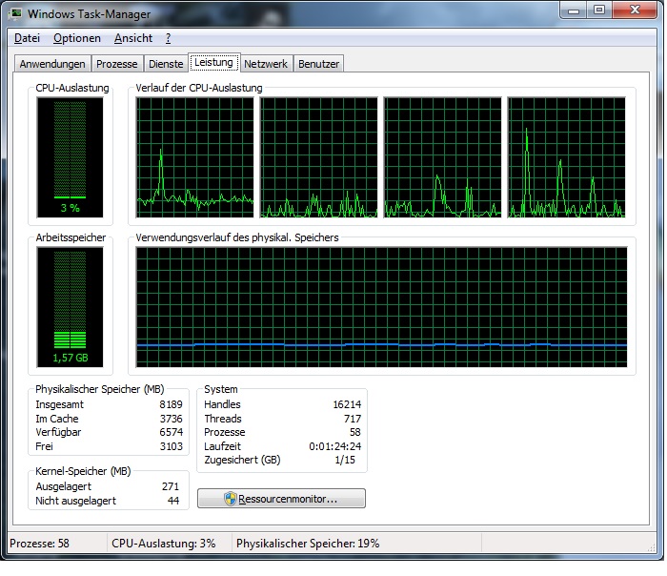Open the Datei menu
667x576 pixels.
point(27,38)
